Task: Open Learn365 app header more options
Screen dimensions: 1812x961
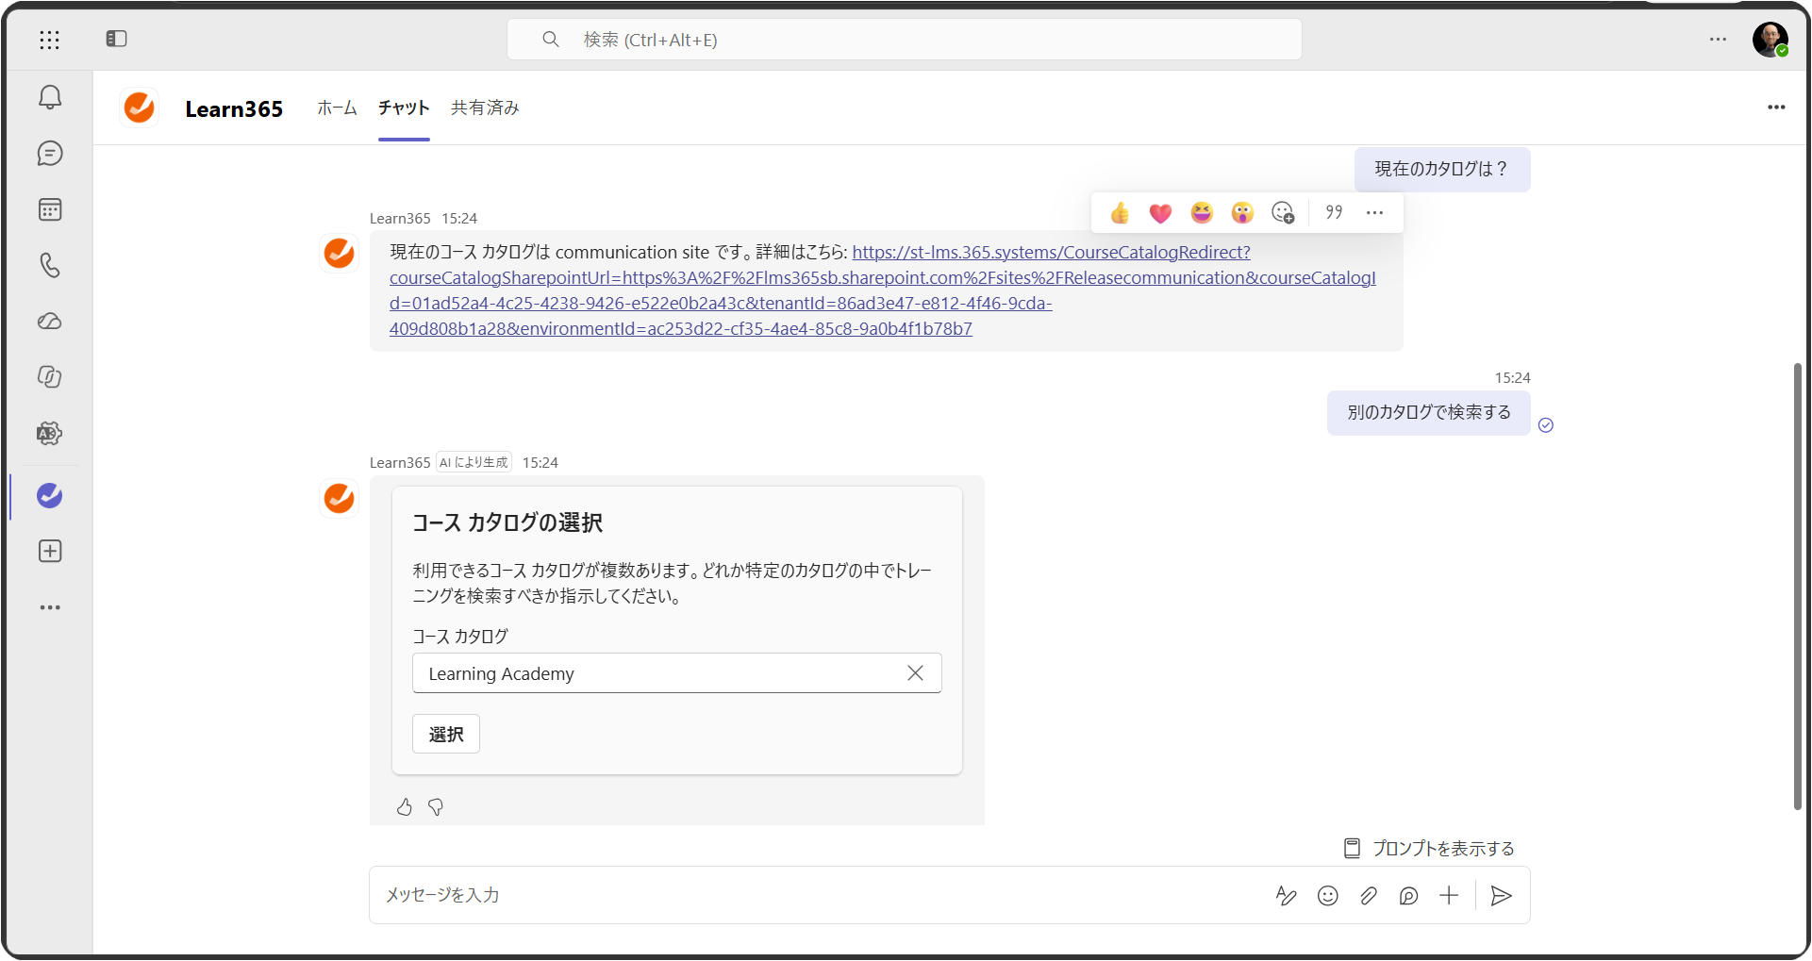Action: [1776, 108]
